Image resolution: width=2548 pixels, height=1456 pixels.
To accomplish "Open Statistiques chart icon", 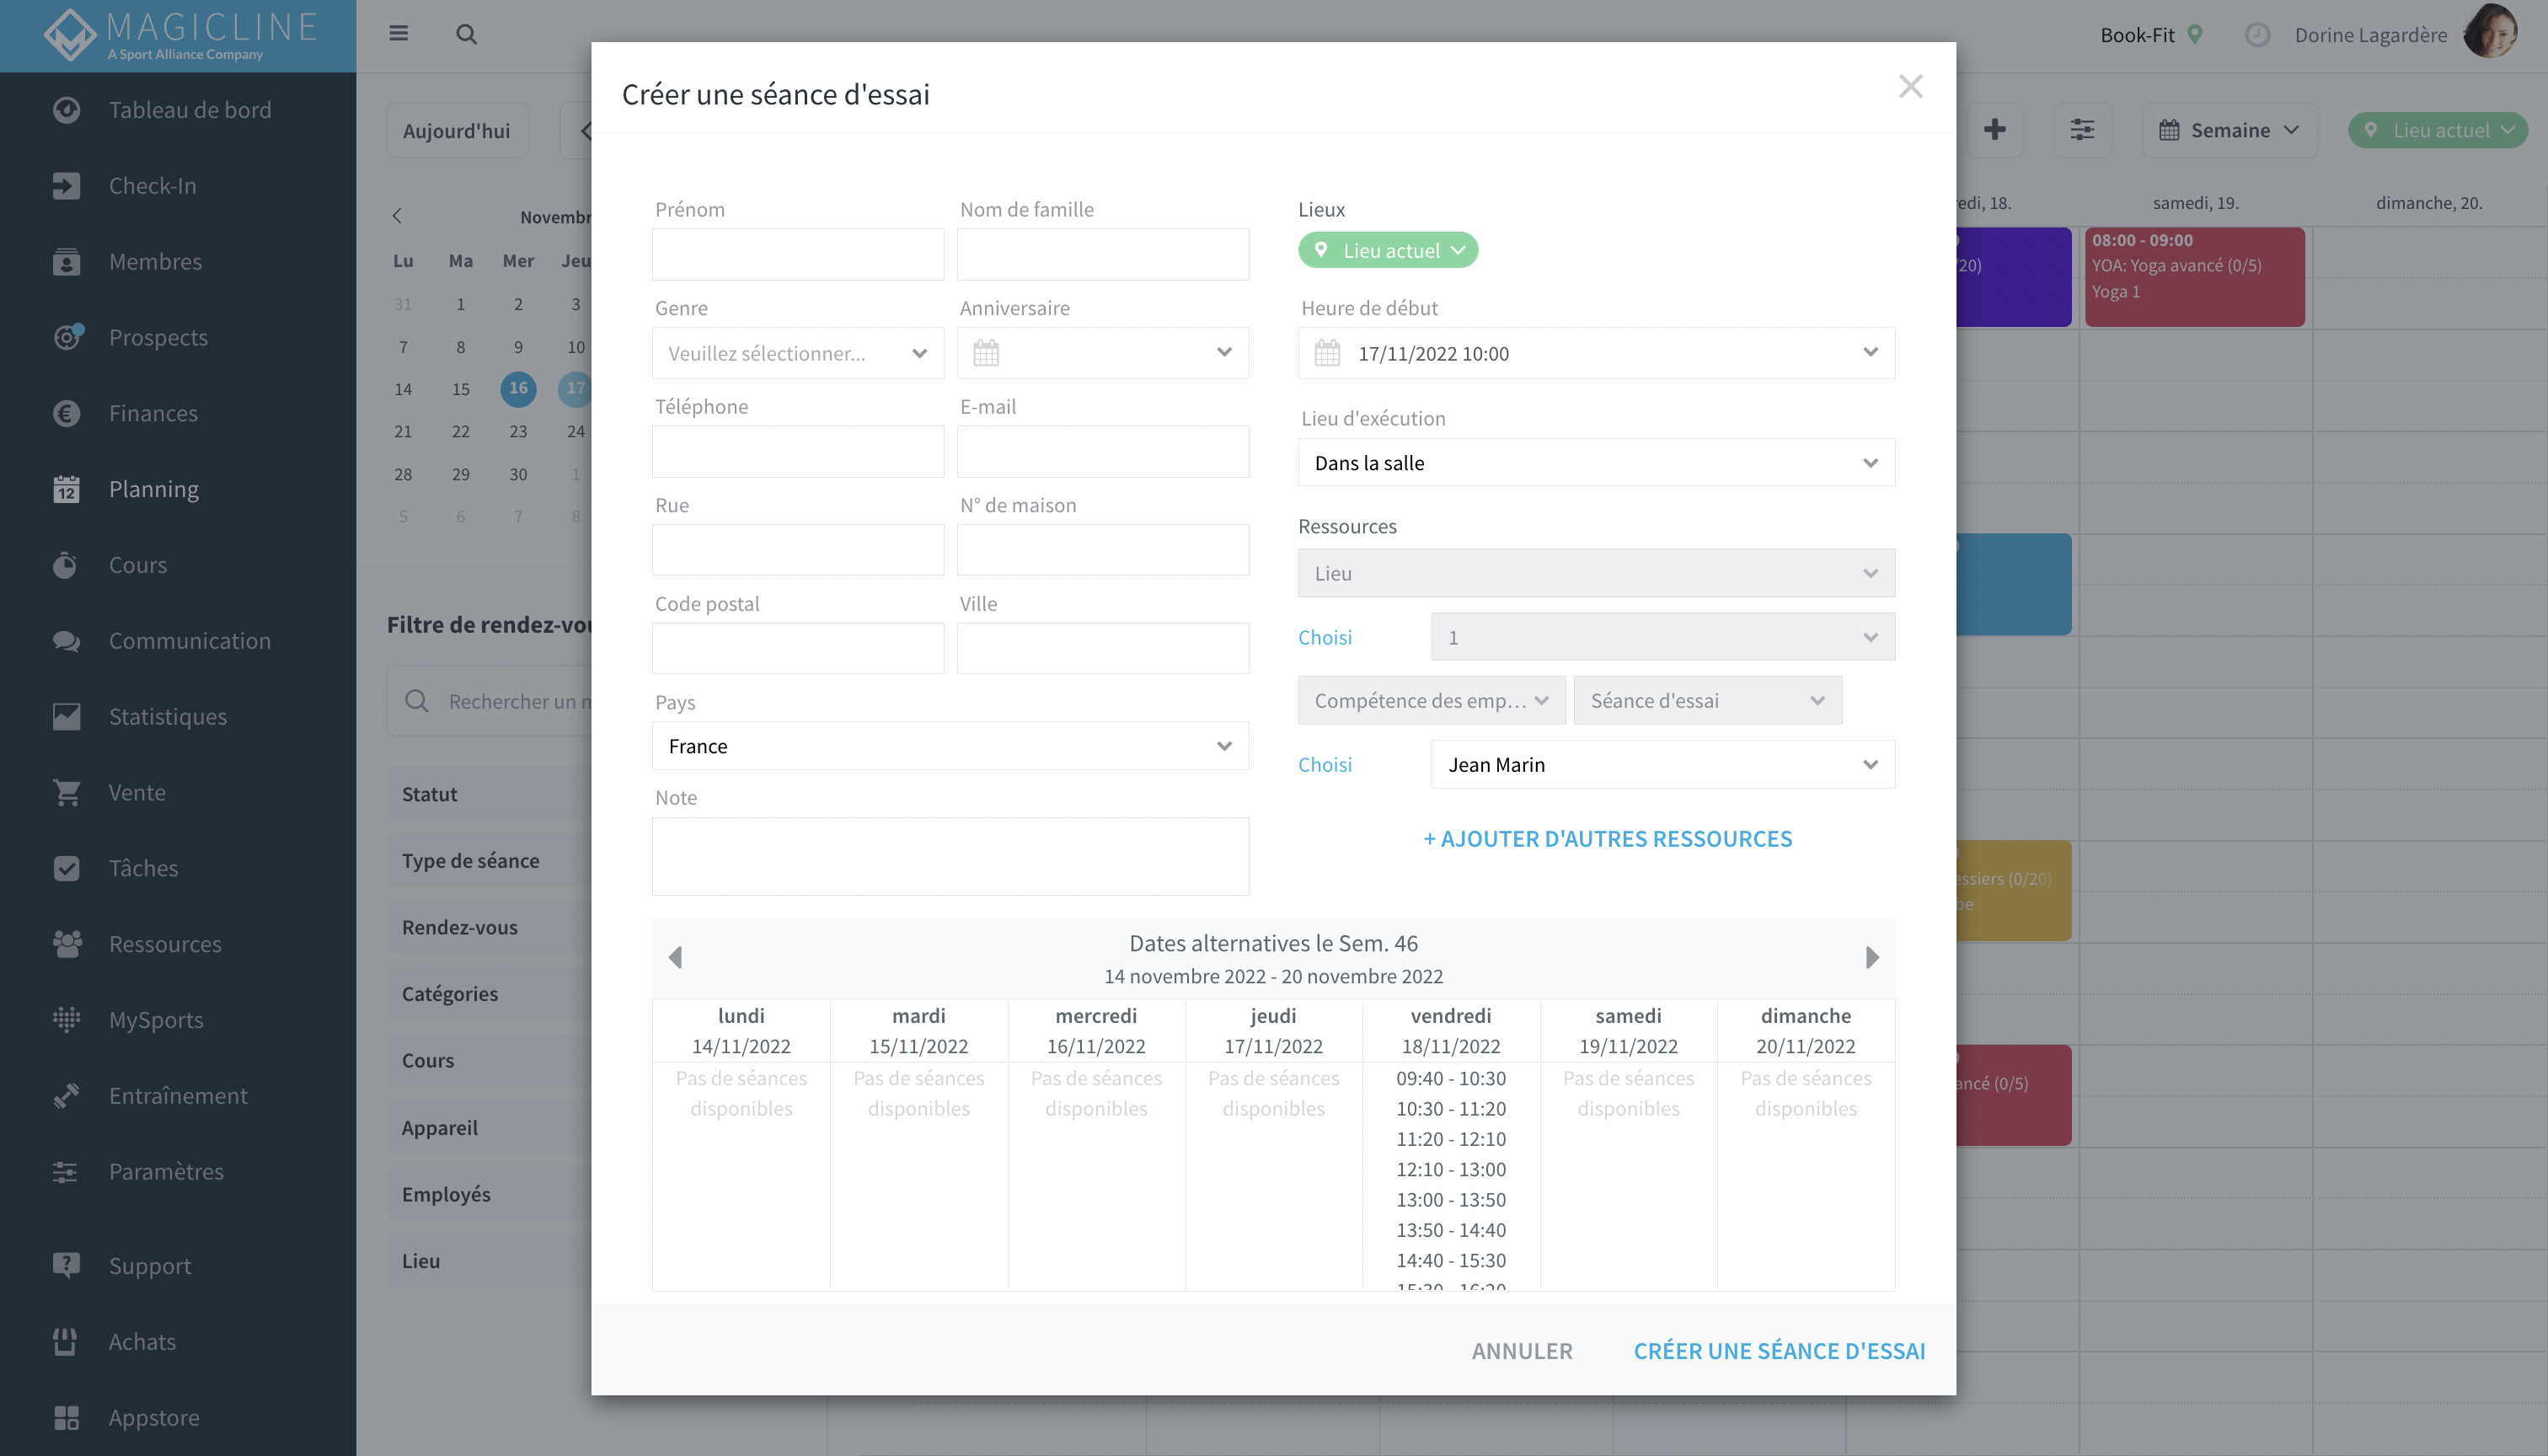I will click(66, 717).
